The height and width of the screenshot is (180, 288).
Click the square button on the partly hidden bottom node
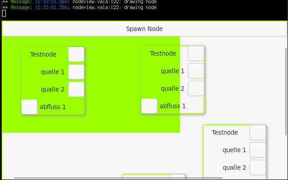[x=177, y=176]
